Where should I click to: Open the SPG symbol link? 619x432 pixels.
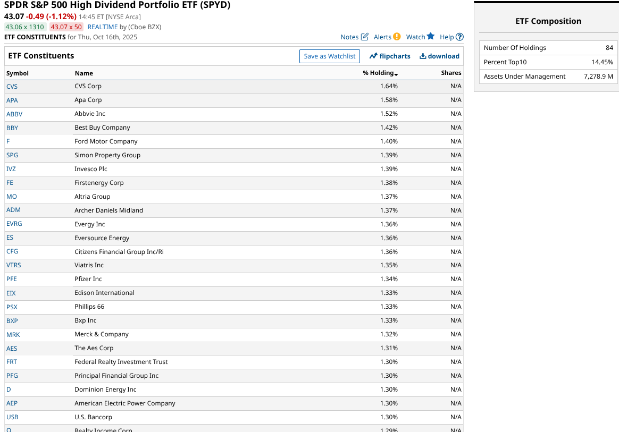tap(12, 155)
